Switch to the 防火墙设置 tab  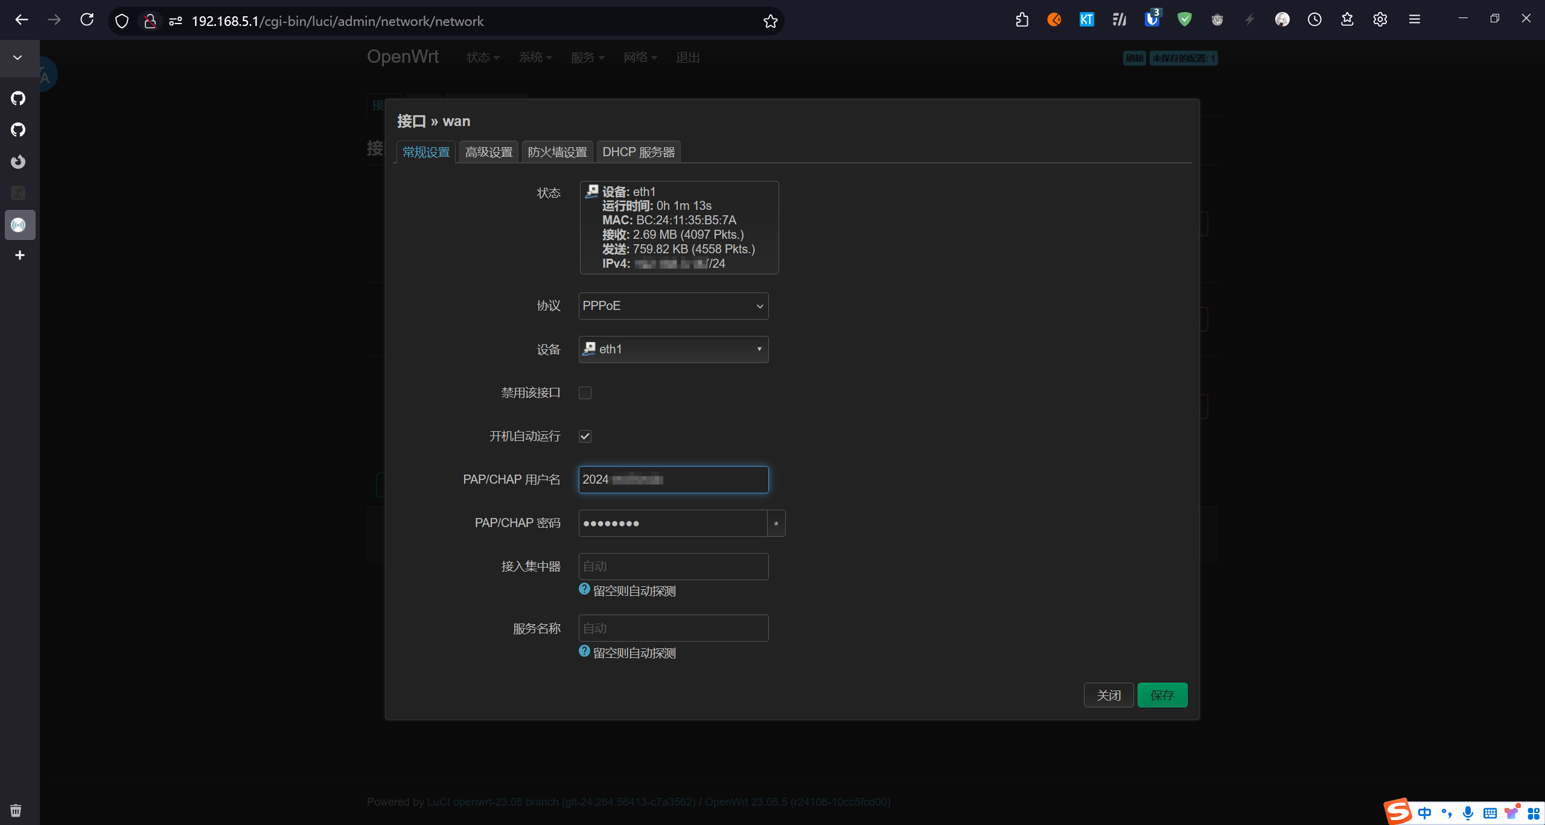click(558, 152)
